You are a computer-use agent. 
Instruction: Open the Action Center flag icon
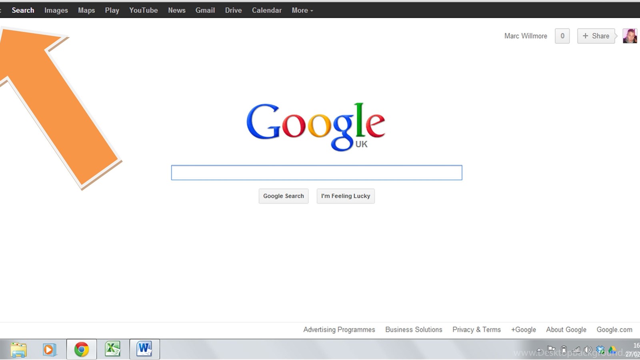coord(551,350)
